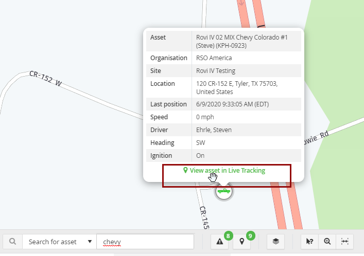This screenshot has width=364, height=256.
Task: Open the location pin icon with badge 9
Action: (x=241, y=242)
